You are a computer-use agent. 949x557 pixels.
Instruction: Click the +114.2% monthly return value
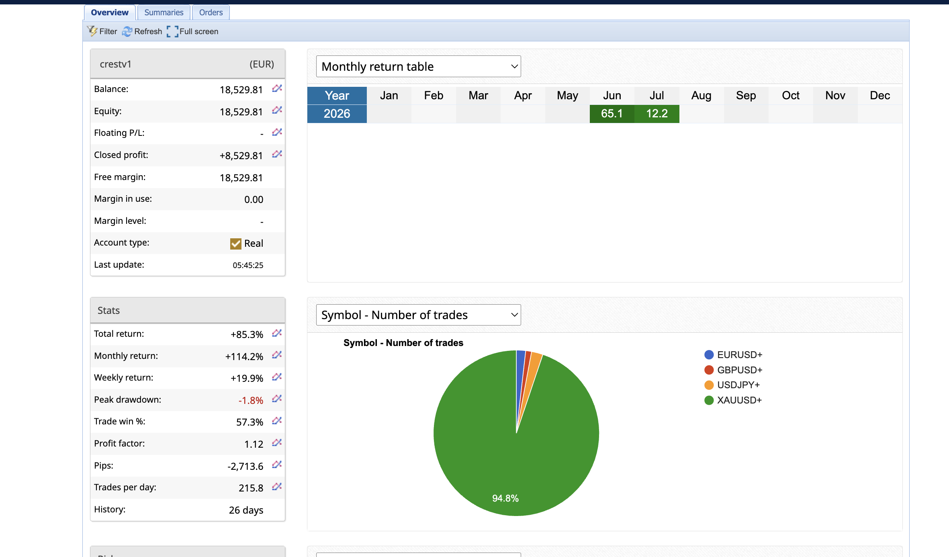(x=244, y=356)
